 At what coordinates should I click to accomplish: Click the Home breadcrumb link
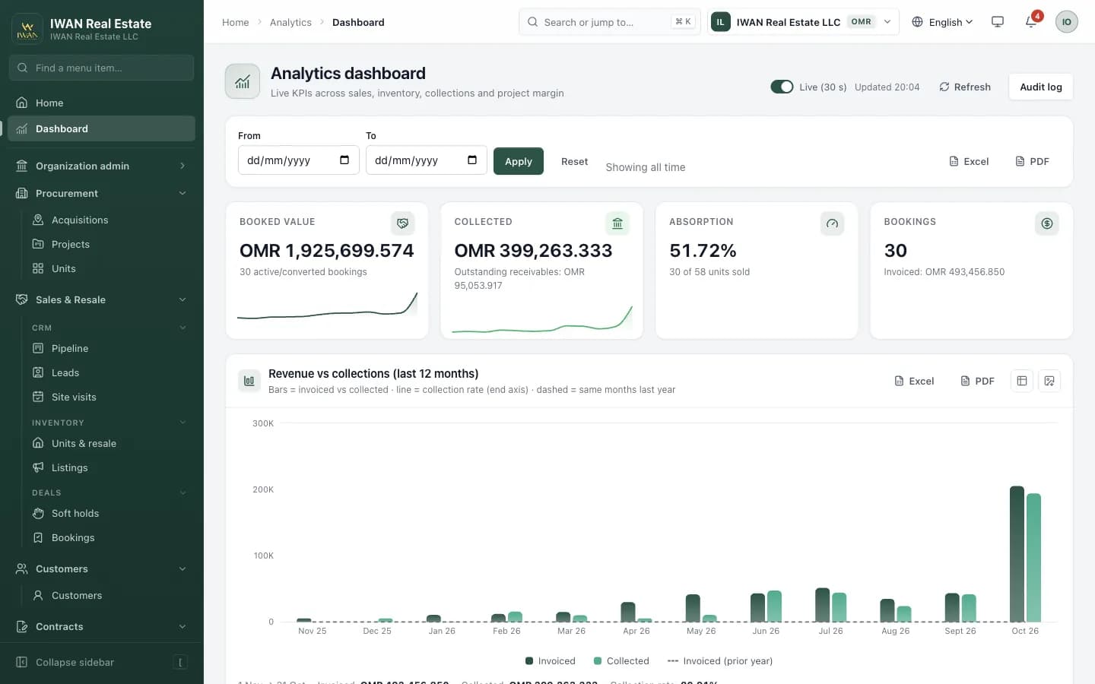point(235,22)
